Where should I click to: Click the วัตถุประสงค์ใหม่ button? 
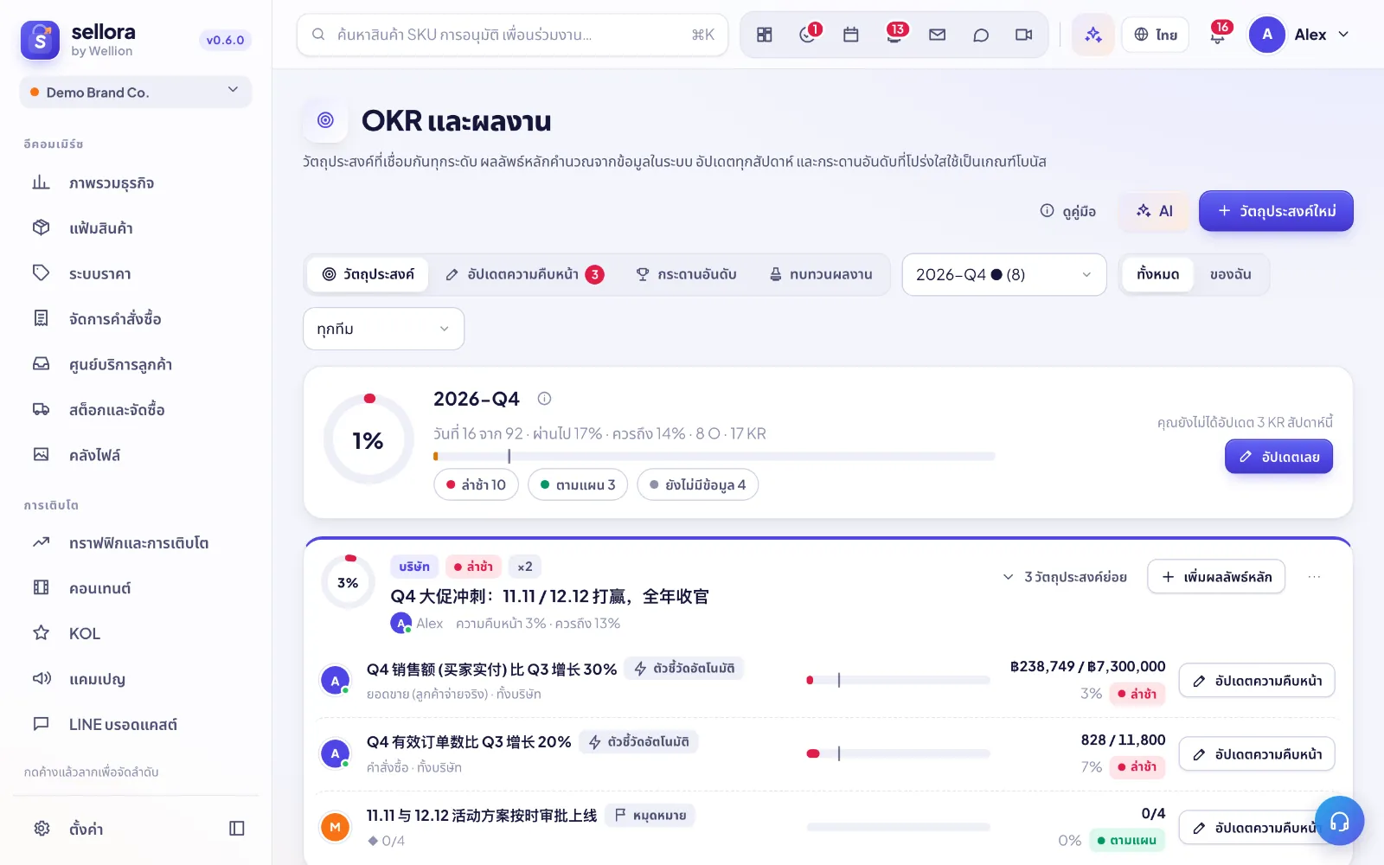(1276, 211)
